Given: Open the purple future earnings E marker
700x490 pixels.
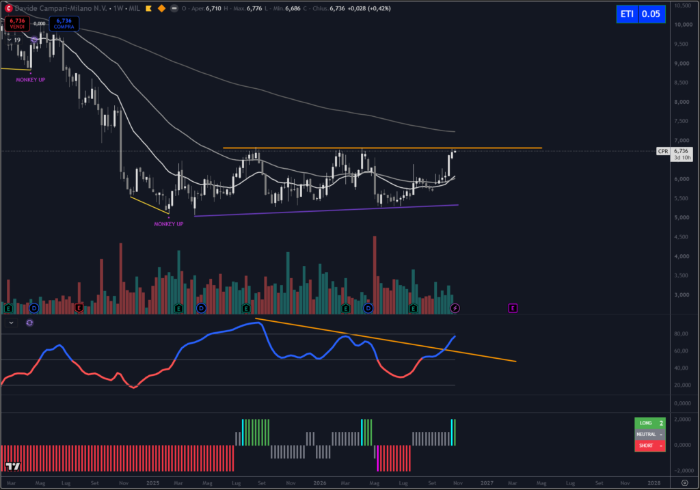Looking at the screenshot, I should (513, 308).
